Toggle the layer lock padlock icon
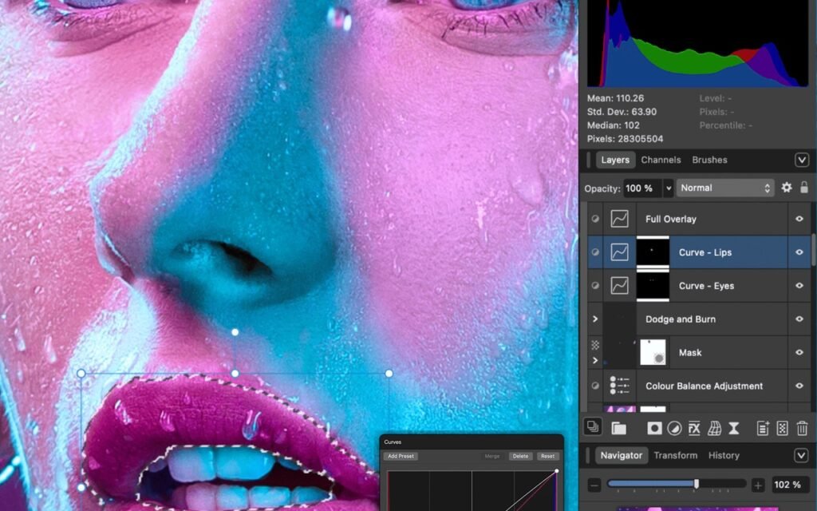This screenshot has height=511, width=817. pyautogui.click(x=804, y=188)
